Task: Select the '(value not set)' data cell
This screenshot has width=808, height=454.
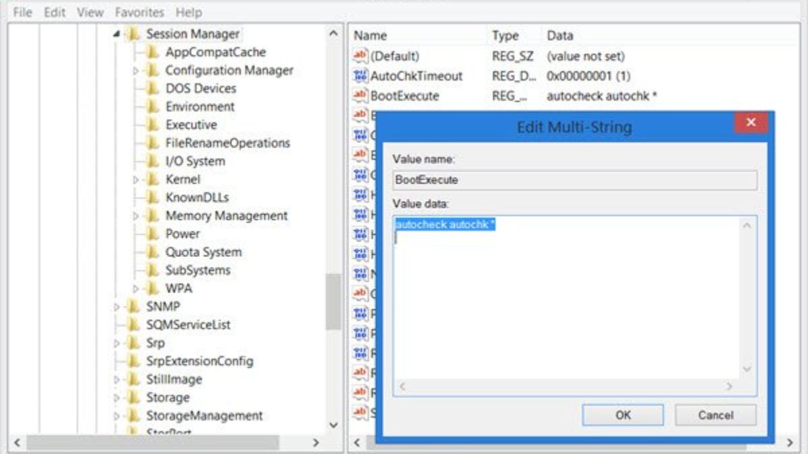Action: (585, 56)
